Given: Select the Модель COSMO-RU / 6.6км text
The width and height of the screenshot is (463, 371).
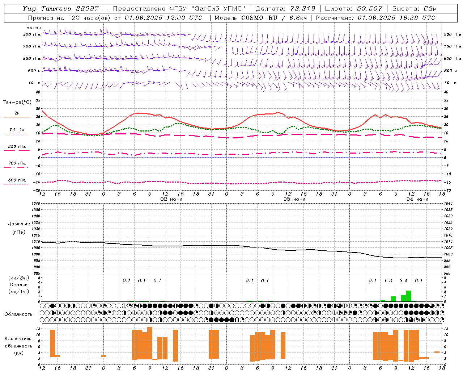Looking at the screenshot, I should click(x=261, y=18).
